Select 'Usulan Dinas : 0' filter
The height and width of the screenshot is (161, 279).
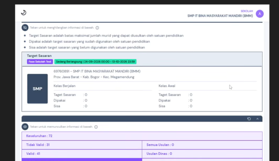(x=202, y=154)
